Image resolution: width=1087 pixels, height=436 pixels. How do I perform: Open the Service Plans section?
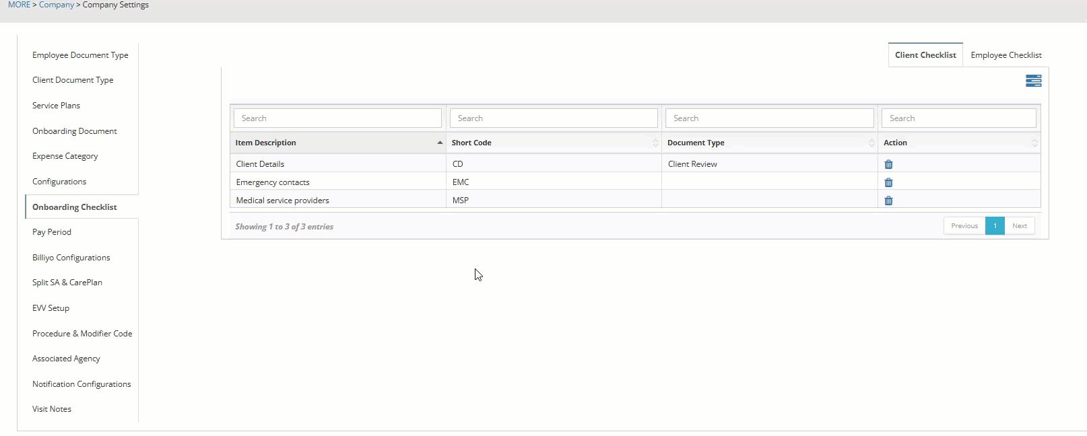(56, 106)
